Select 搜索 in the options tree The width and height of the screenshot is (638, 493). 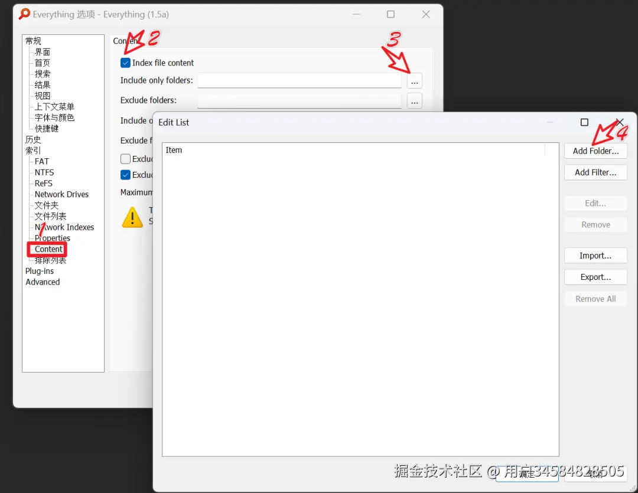coord(43,74)
